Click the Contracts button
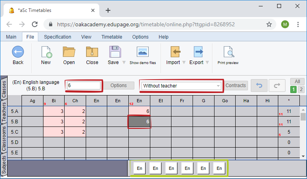The height and width of the screenshot is (179, 307). [236, 86]
